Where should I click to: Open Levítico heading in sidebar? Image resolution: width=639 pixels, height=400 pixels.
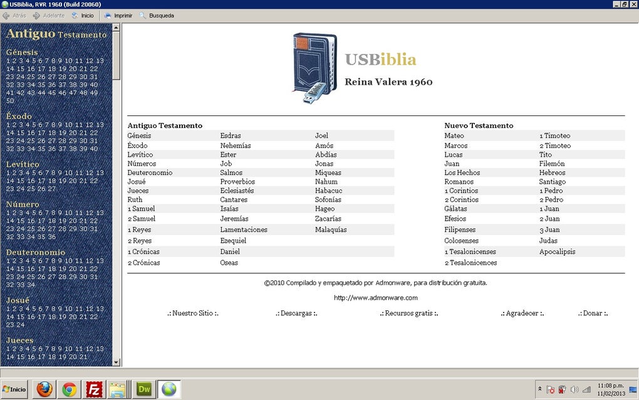point(23,164)
